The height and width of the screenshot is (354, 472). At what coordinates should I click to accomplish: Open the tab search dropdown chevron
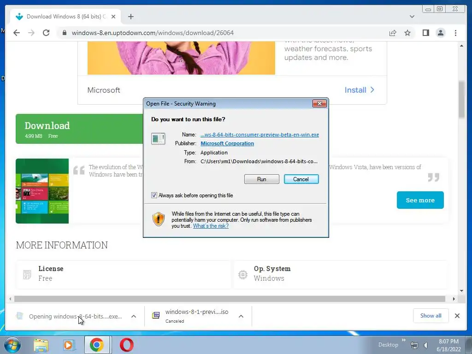[x=412, y=17]
